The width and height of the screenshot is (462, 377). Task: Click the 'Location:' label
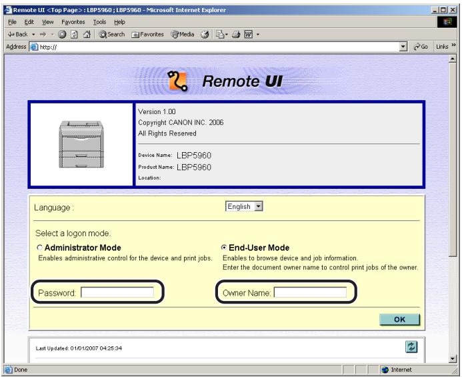(150, 178)
